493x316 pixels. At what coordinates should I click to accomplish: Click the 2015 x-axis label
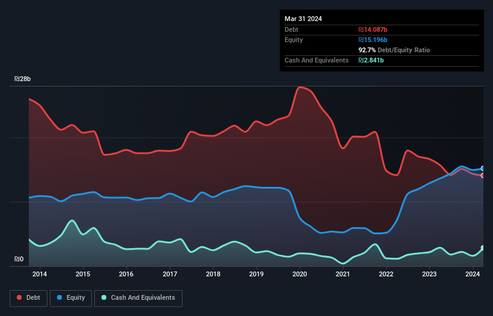[83, 274]
